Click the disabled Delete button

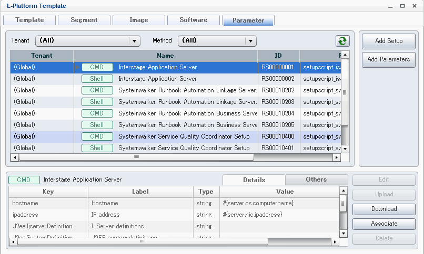pos(384,238)
